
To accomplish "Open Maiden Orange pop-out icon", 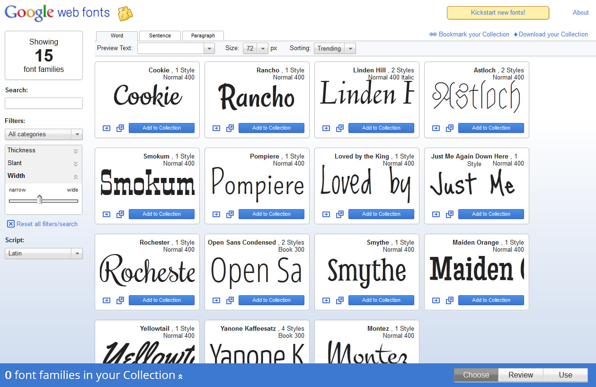I will [x=450, y=300].
